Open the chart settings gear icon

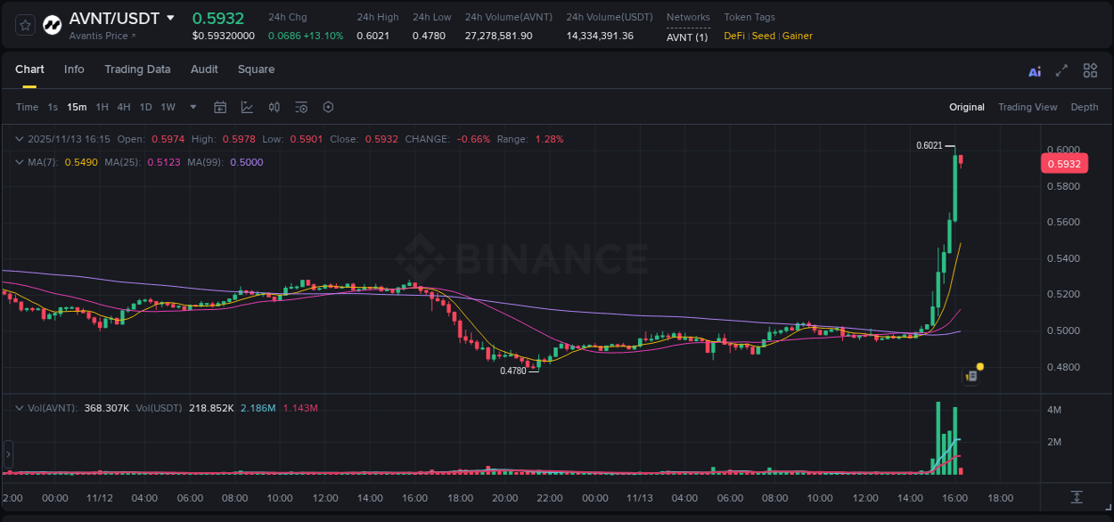point(328,107)
